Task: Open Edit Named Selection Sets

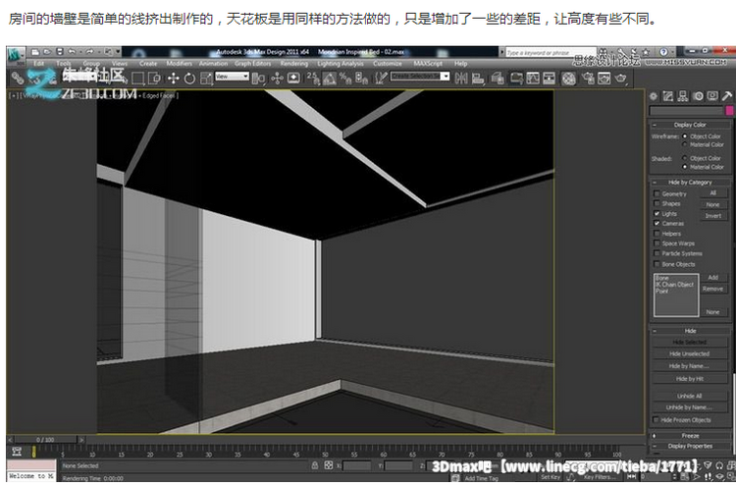Action: [x=381, y=79]
